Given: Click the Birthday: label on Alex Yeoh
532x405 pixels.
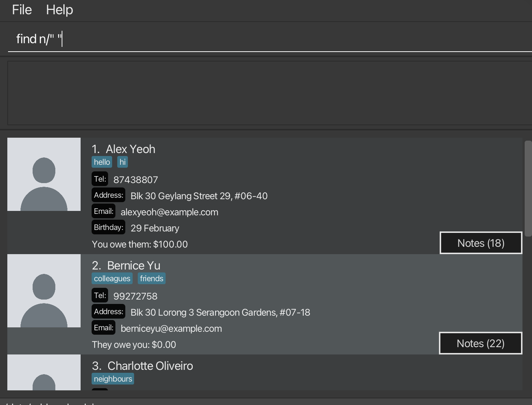Looking at the screenshot, I should [108, 227].
